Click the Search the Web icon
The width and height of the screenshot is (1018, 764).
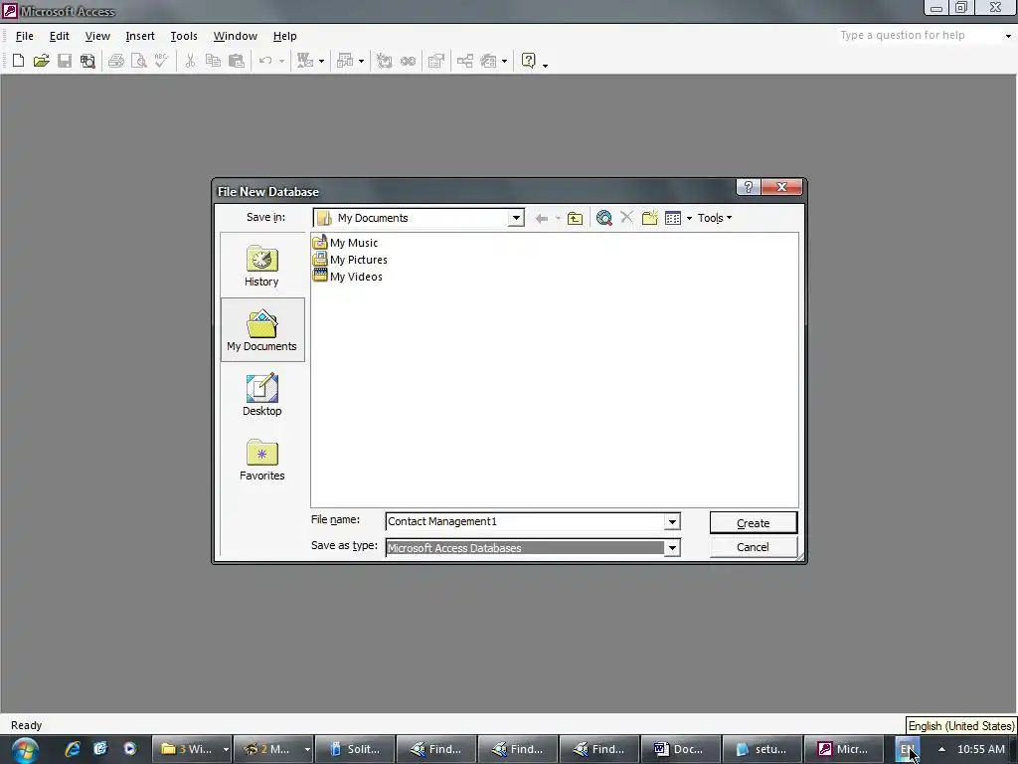[603, 218]
